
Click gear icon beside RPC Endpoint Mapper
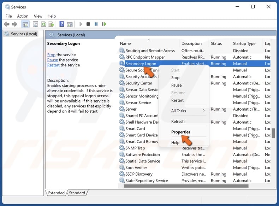pyautogui.click(x=122, y=57)
